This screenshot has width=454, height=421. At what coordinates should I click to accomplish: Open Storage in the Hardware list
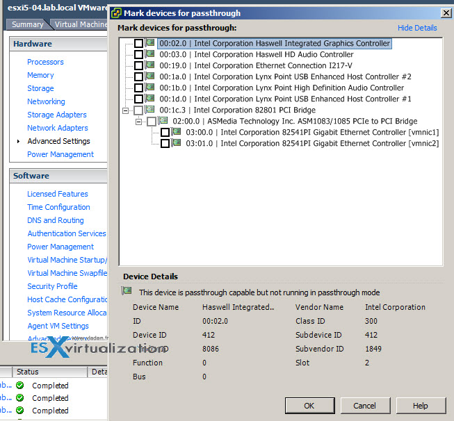(40, 88)
